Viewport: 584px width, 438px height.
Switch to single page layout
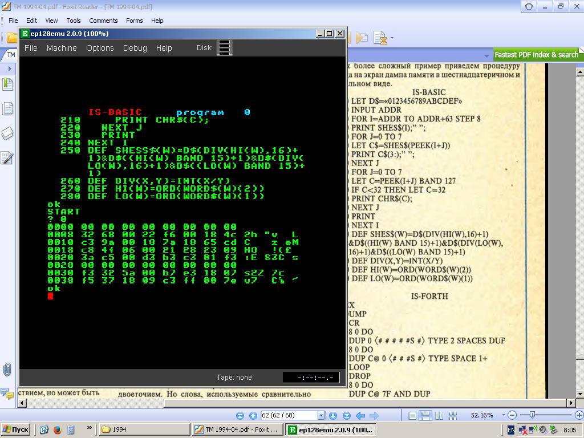tap(412, 415)
